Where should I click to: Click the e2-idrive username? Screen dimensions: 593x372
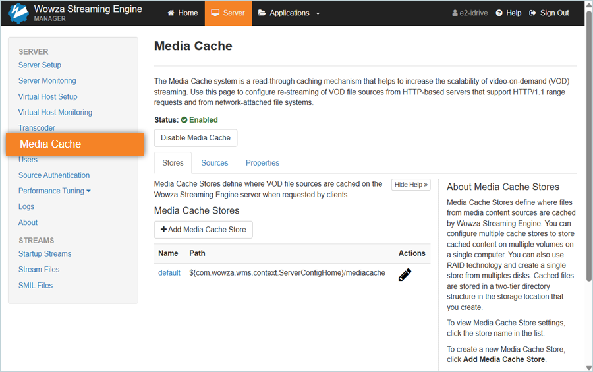[474, 13]
